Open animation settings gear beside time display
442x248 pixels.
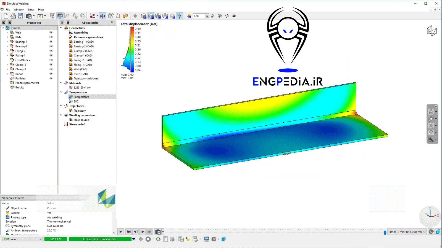click(x=431, y=232)
